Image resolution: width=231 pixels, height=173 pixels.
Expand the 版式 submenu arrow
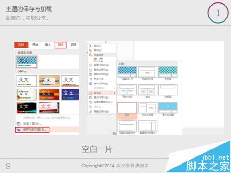coord(114,93)
